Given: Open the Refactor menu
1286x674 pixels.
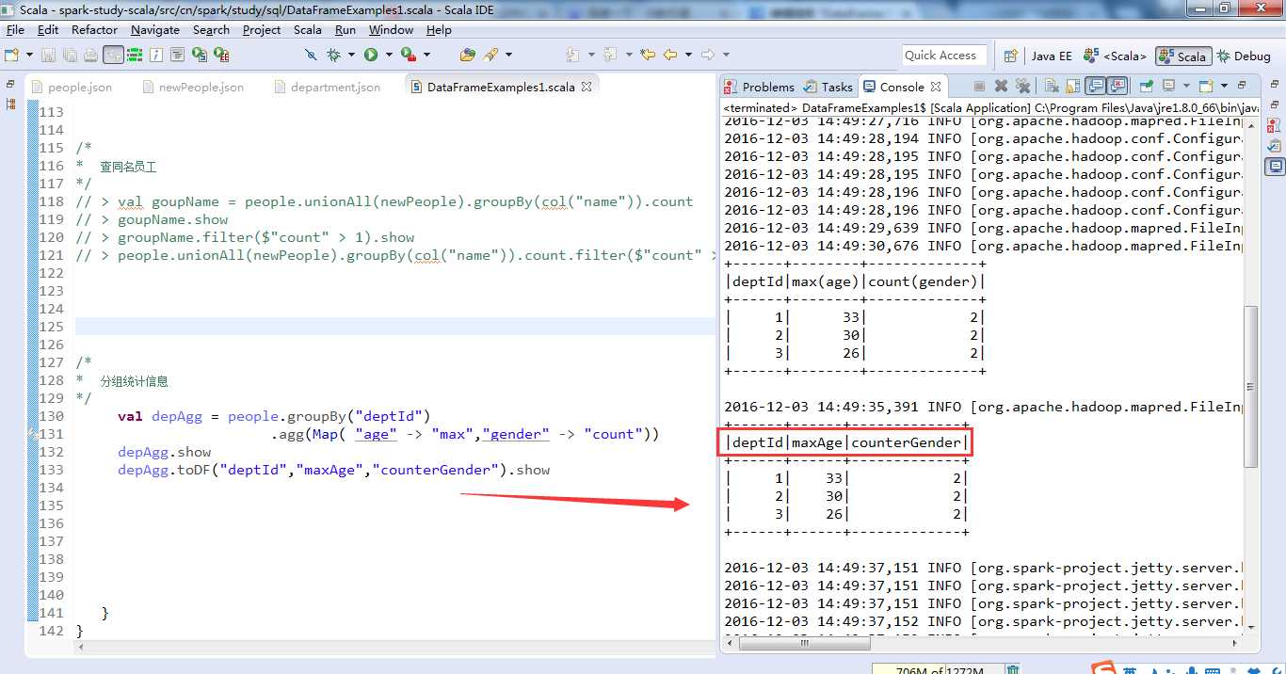Looking at the screenshot, I should 95,29.
